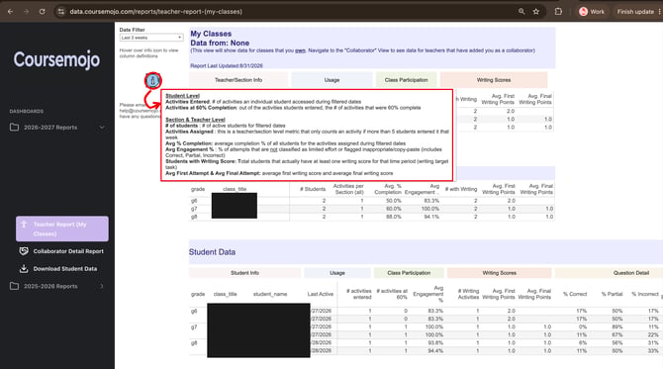Click the Avg. % Completion column header
663x369 pixels.
pos(388,189)
